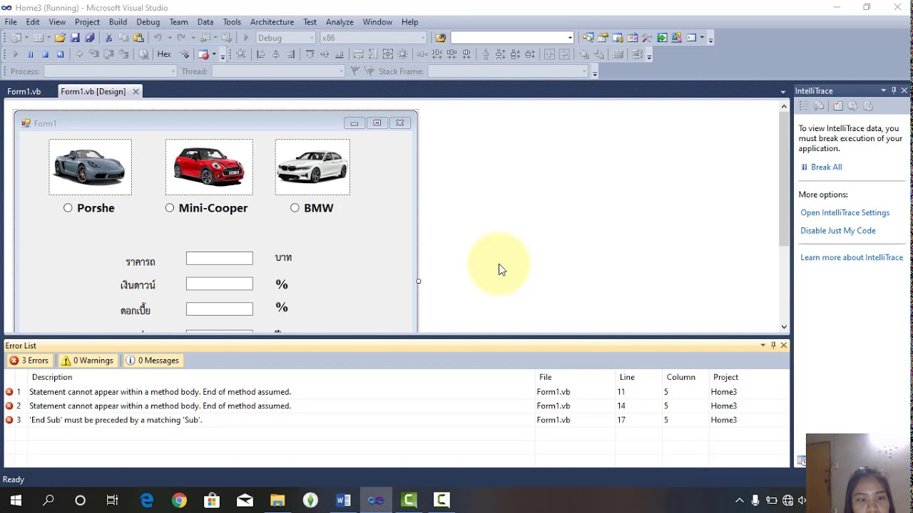
Task: Open the Debug menu
Action: [x=148, y=22]
